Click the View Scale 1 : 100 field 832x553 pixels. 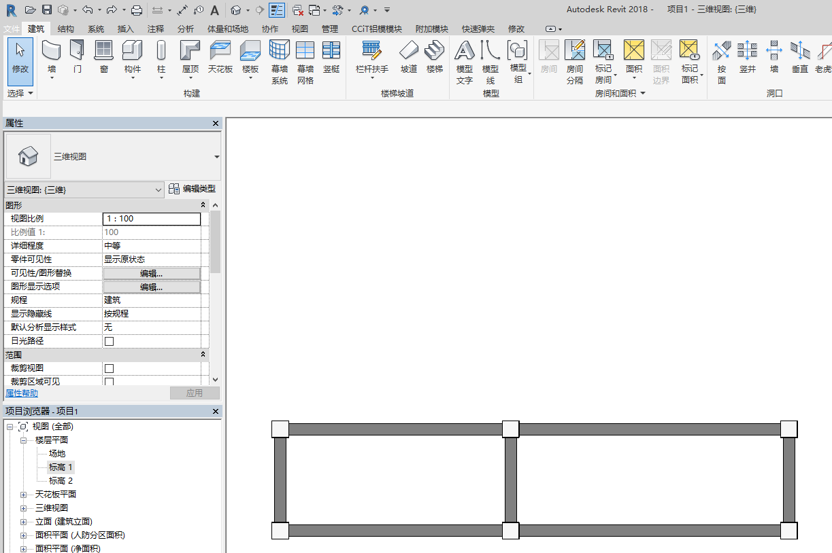pos(151,219)
